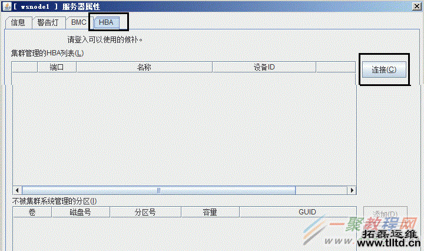Click the GUID column header

point(307,212)
